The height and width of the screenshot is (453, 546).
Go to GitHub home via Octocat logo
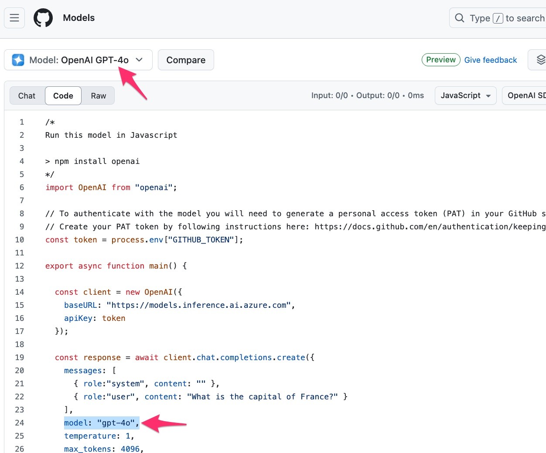(x=43, y=18)
